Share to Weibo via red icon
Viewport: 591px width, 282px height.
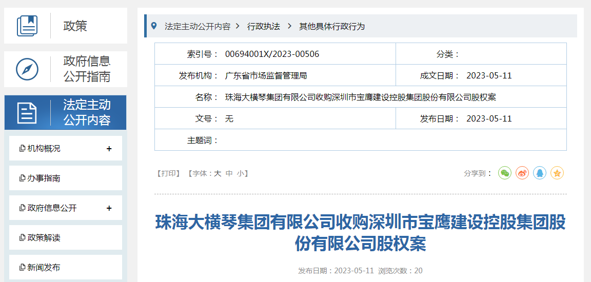(522, 173)
